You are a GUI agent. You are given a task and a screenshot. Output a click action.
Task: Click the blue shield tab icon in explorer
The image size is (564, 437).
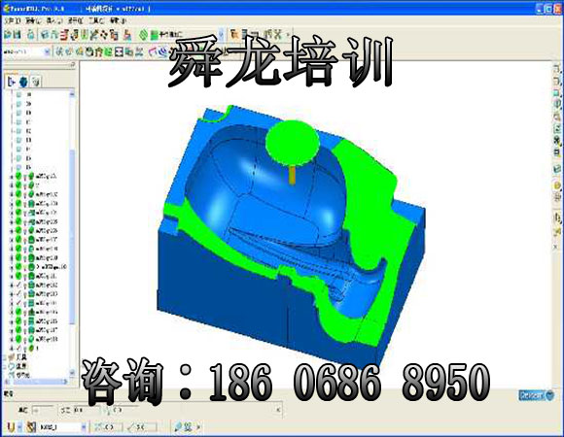(23, 82)
